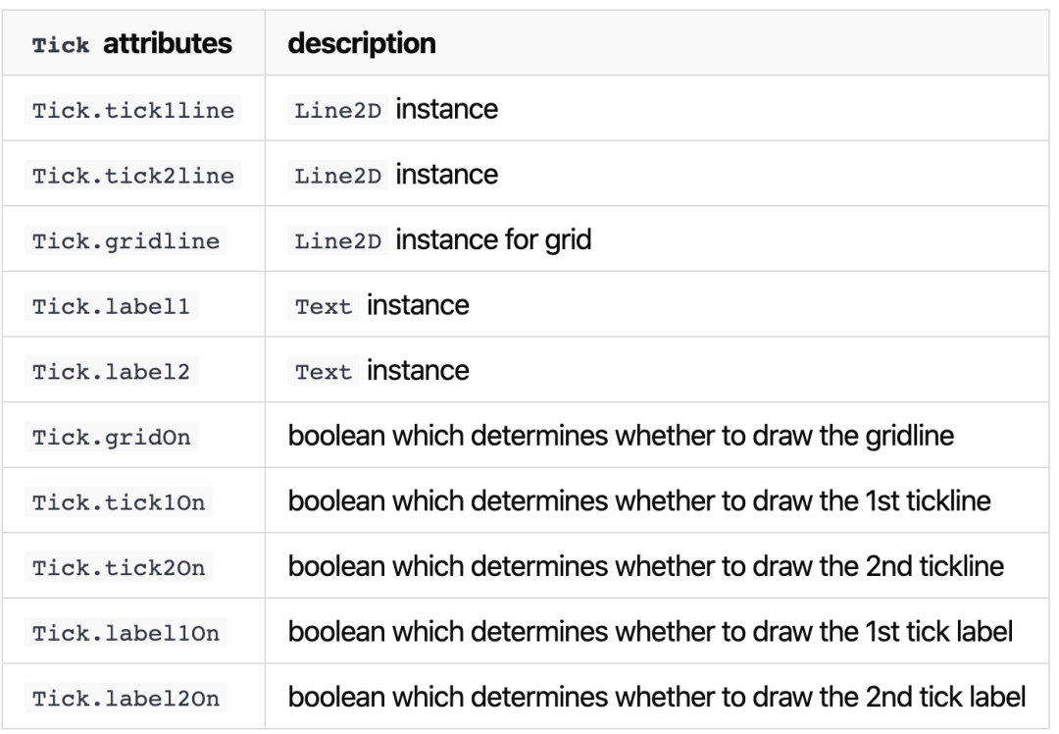Image resolution: width=1059 pixels, height=734 pixels.
Task: Click Line2D in the 'instance for grid' description
Action: 337,240
